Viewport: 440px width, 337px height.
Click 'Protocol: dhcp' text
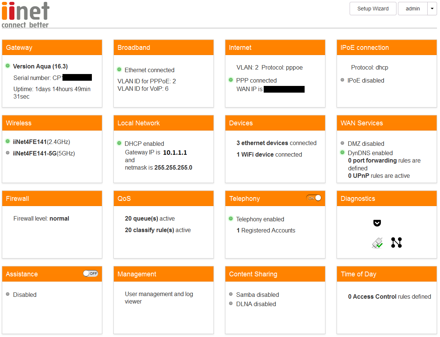[x=370, y=67]
